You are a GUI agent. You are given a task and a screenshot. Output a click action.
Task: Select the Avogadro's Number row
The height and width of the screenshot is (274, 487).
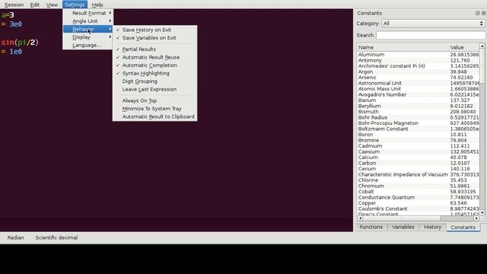[419, 94]
